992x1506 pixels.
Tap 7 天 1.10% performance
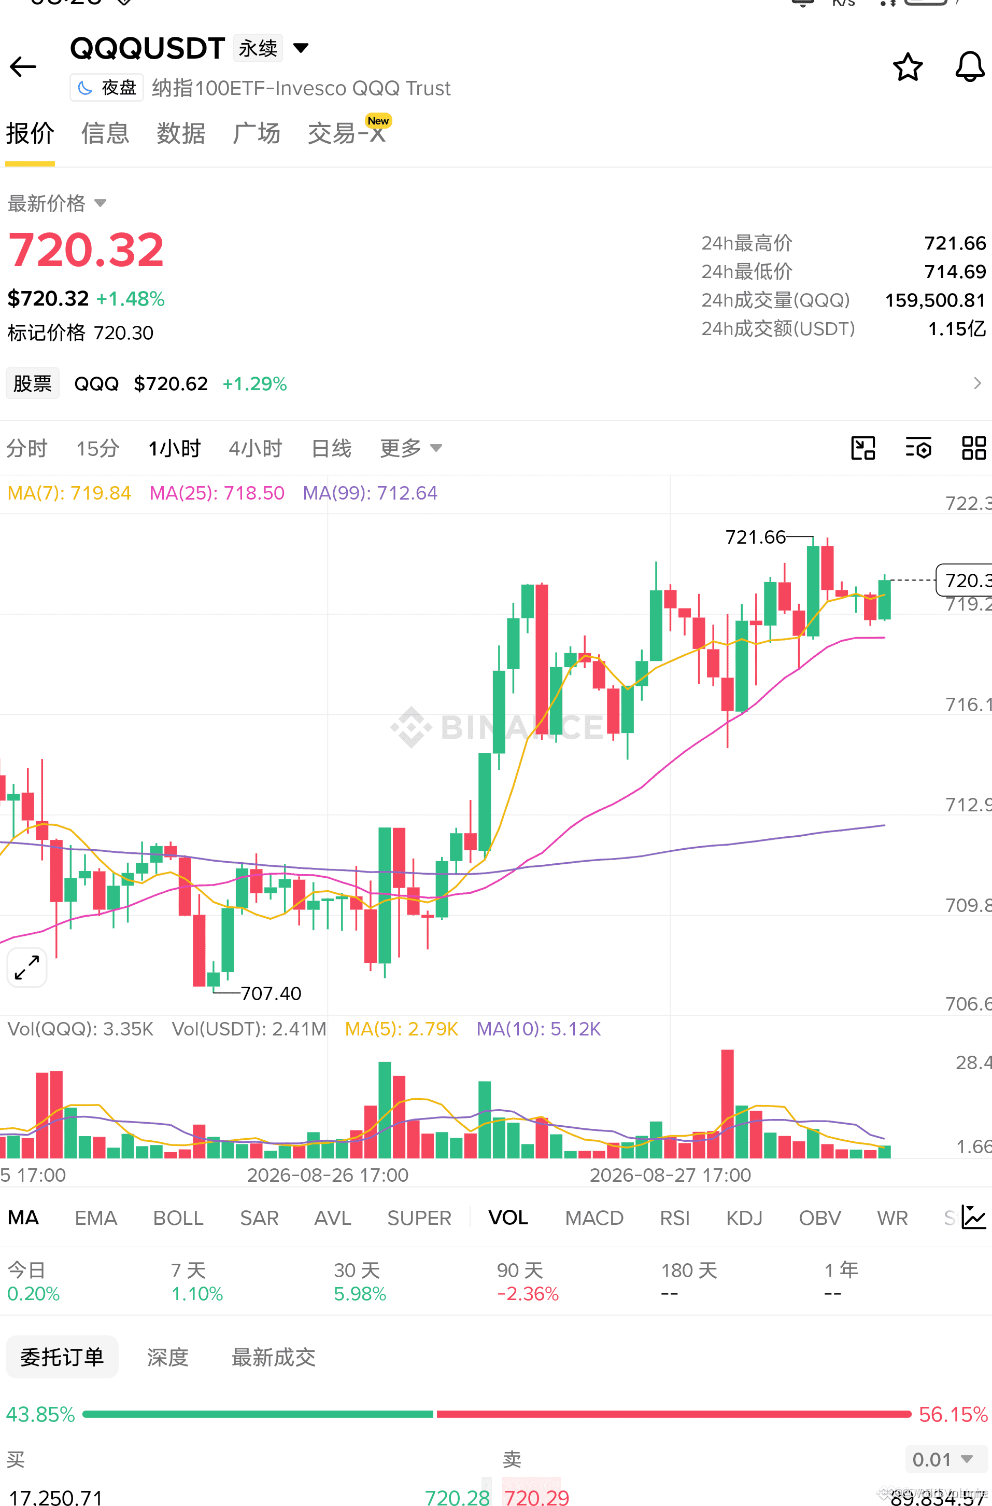coord(197,1281)
